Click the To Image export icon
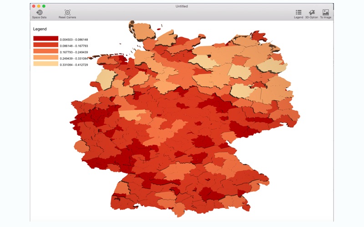This screenshot has width=364, height=227. [326, 12]
